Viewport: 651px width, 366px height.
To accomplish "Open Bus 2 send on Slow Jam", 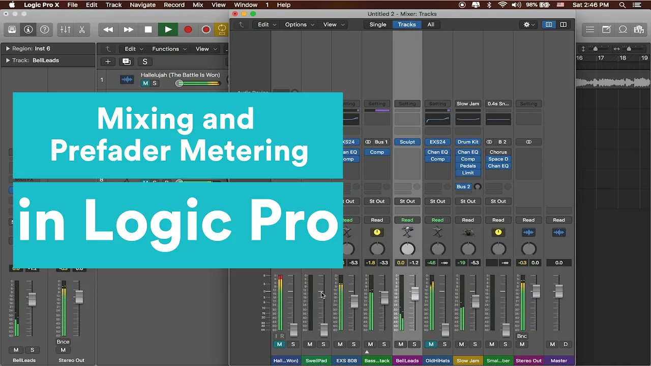I will pyautogui.click(x=463, y=187).
